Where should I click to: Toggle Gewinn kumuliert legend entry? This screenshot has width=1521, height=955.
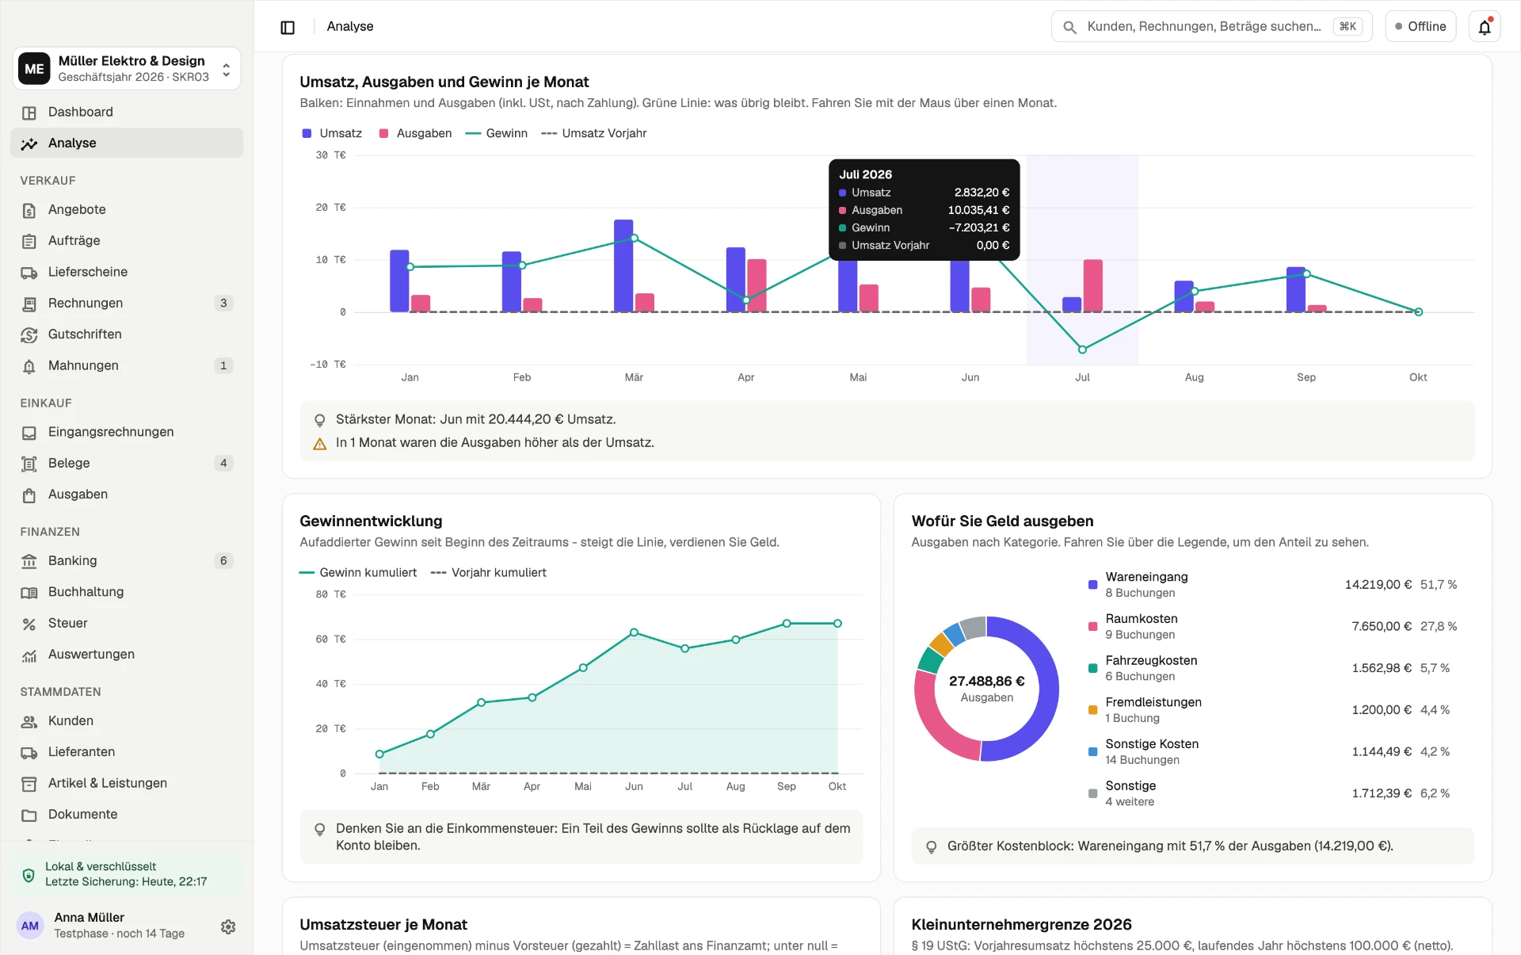click(x=358, y=572)
